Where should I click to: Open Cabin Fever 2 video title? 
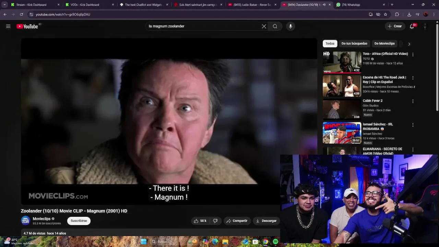(372, 101)
